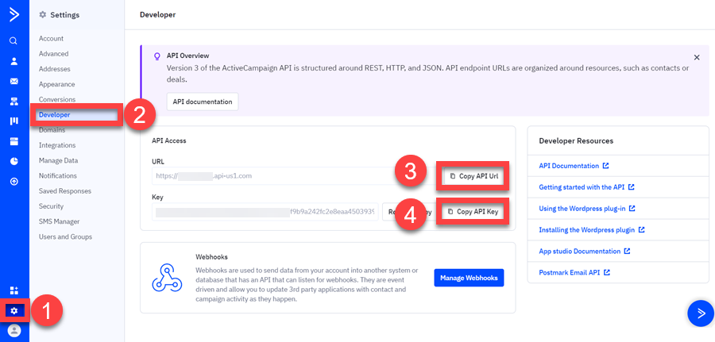Open the Domains settings page

tap(52, 130)
